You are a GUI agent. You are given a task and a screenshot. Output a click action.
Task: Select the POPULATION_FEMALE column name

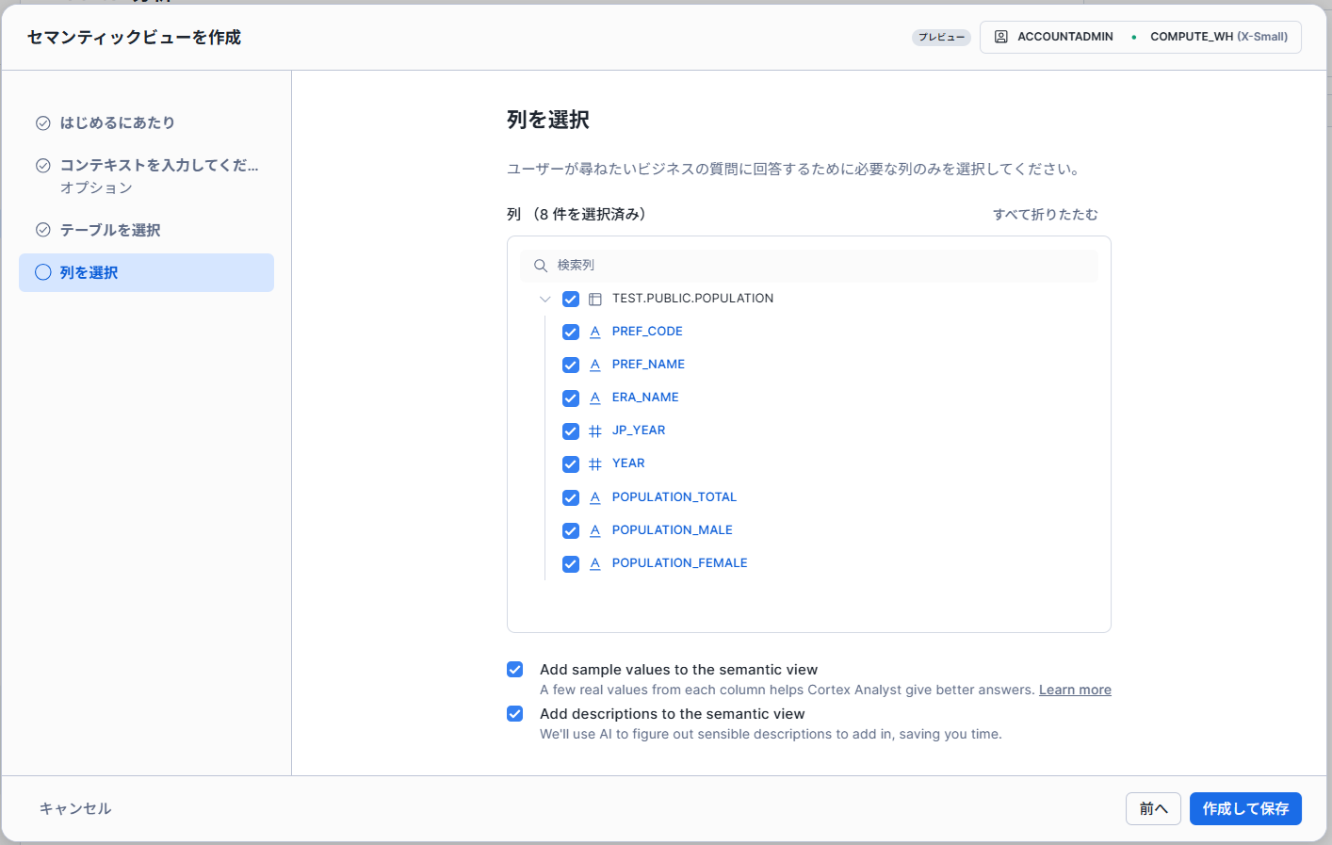click(680, 563)
